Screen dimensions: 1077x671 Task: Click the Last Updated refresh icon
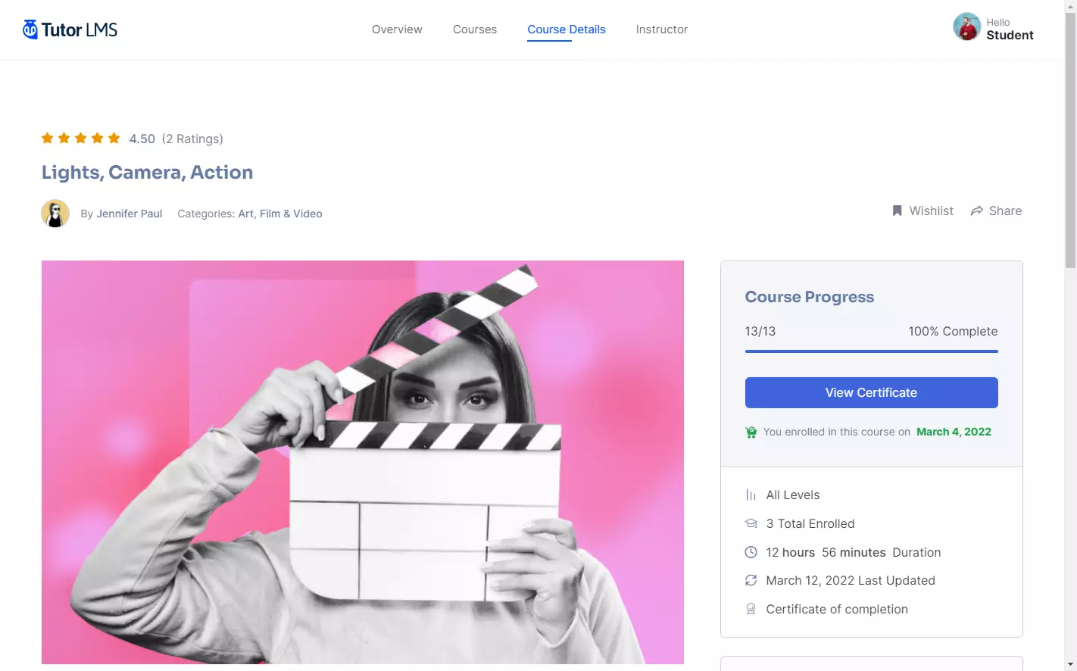coord(751,580)
